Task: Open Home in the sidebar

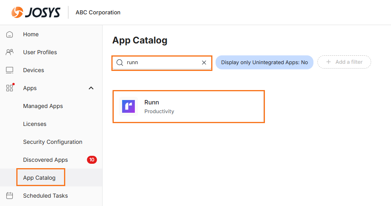Action: (x=31, y=34)
